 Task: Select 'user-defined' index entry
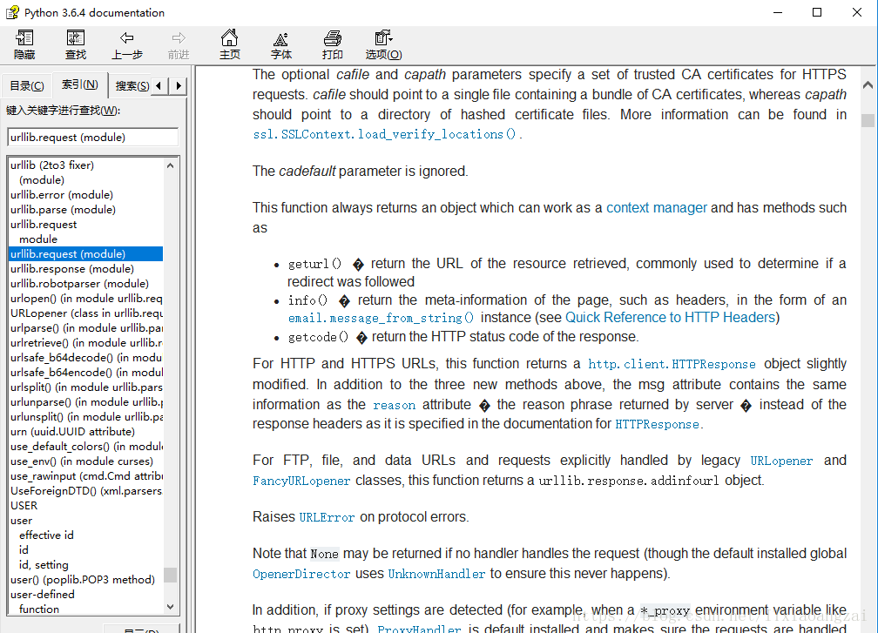43,595
